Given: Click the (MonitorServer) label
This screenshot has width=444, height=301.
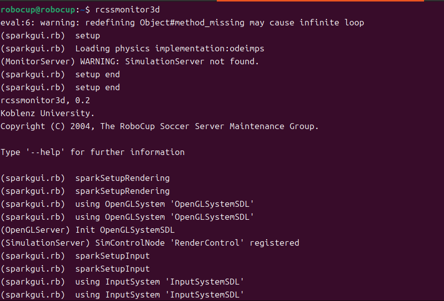Looking at the screenshot, I should 38,61.
